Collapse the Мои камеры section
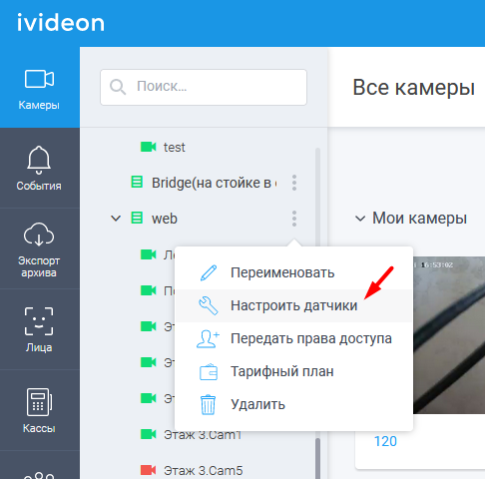The image size is (485, 479). [360, 219]
